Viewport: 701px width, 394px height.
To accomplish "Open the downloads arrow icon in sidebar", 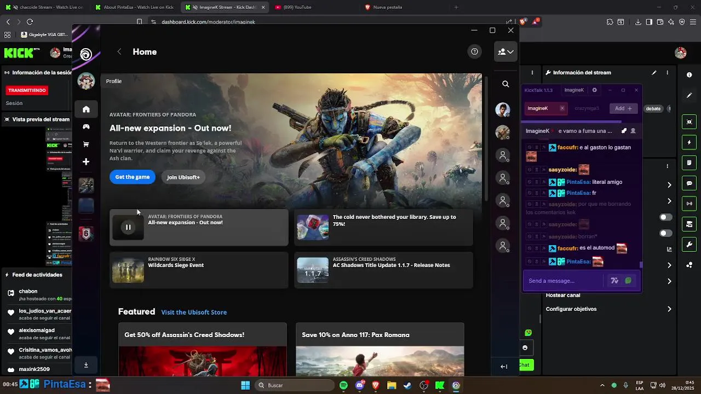I will [x=86, y=364].
